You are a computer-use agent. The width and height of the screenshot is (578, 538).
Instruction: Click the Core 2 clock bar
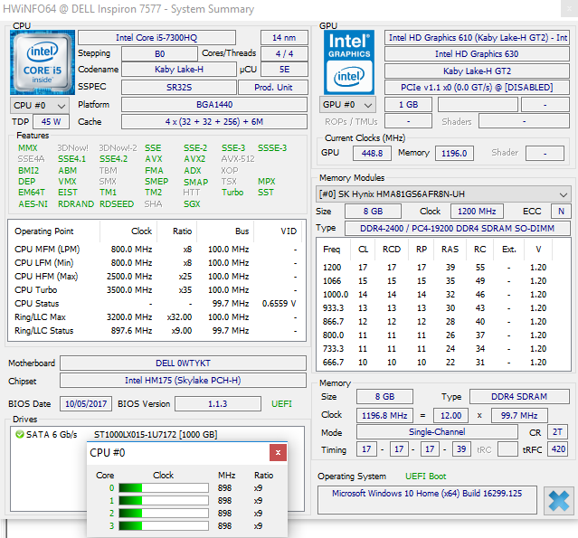coord(164,513)
